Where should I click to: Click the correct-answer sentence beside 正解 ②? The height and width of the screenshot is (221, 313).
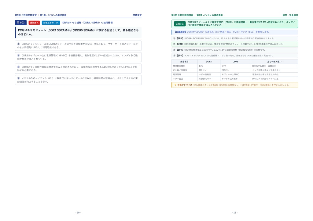[241, 24]
